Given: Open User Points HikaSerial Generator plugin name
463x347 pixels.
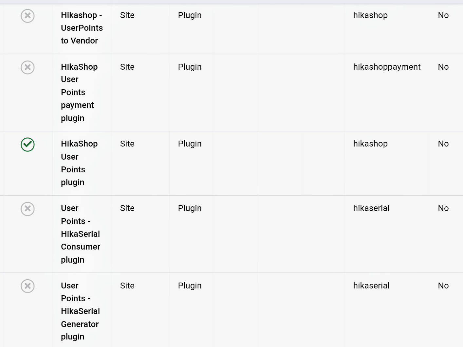Looking at the screenshot, I should (80, 311).
